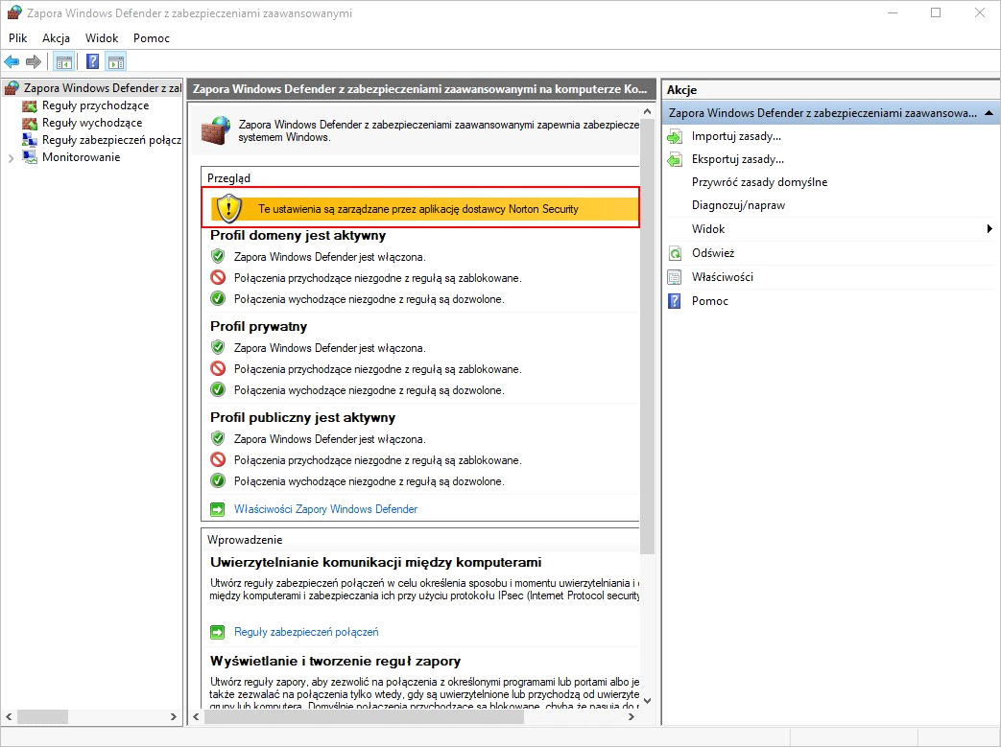
Task: Open the Widok menu in the menu bar
Action: click(102, 38)
